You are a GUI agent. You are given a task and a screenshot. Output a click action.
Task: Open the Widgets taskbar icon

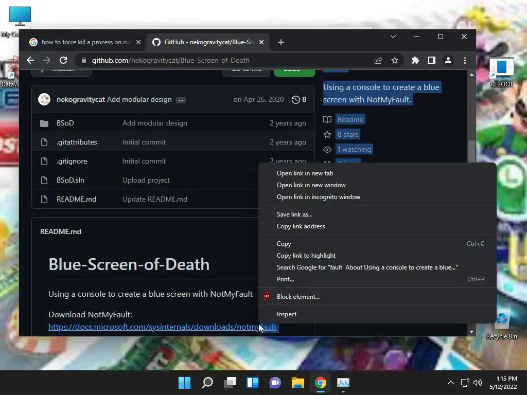click(x=252, y=383)
